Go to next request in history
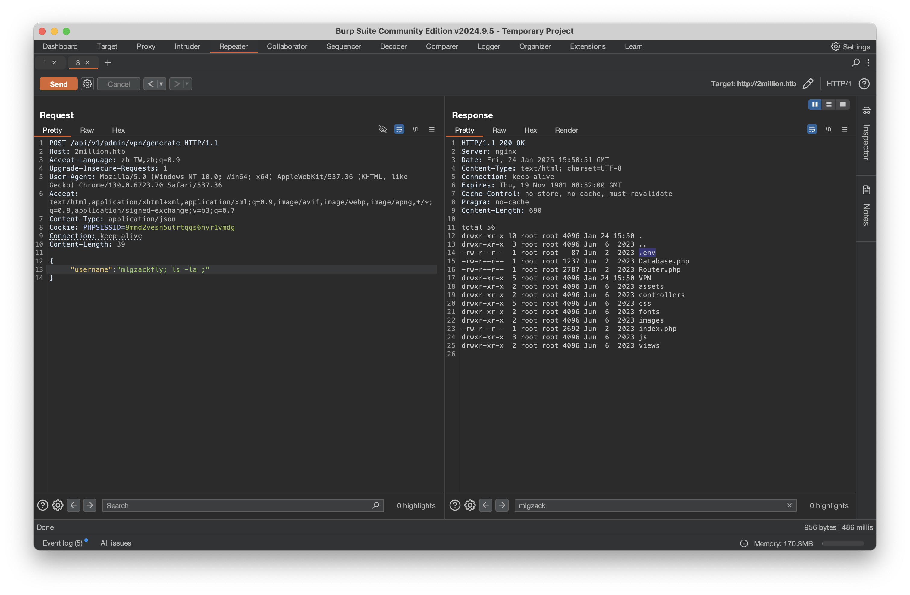 177,84
